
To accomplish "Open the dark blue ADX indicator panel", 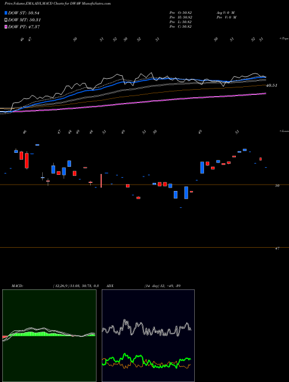I will (148, 336).
